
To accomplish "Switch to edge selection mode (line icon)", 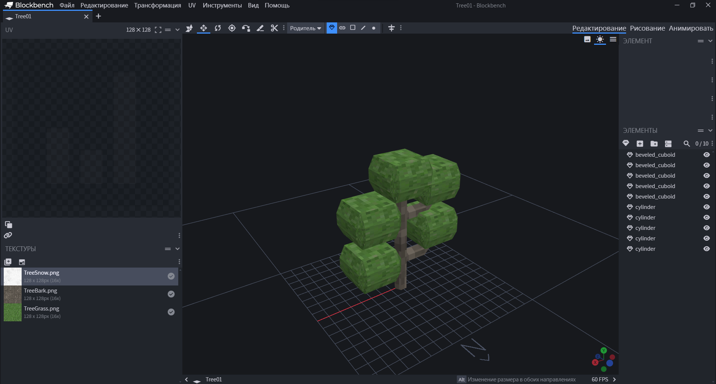I will tap(363, 28).
